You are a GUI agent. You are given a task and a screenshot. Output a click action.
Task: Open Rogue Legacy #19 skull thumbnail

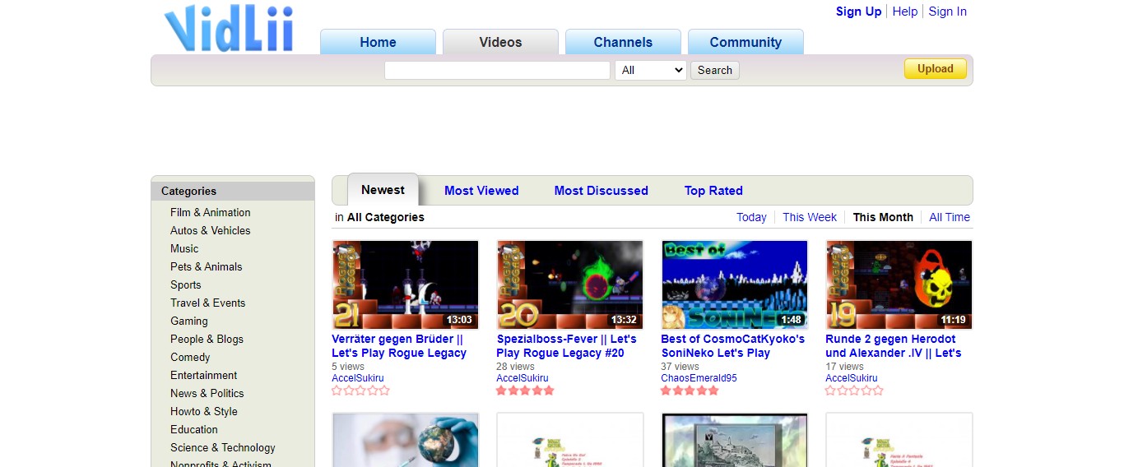pos(899,284)
